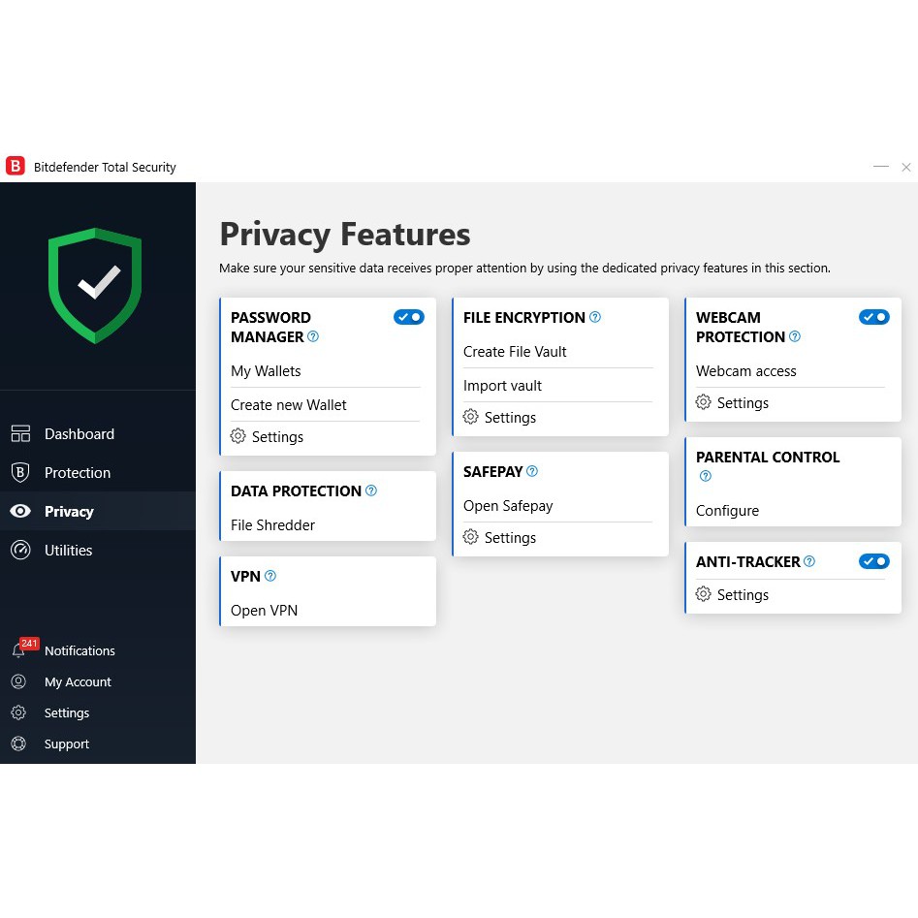918x918 pixels.
Task: Click the My Account person icon
Action: coord(18,681)
